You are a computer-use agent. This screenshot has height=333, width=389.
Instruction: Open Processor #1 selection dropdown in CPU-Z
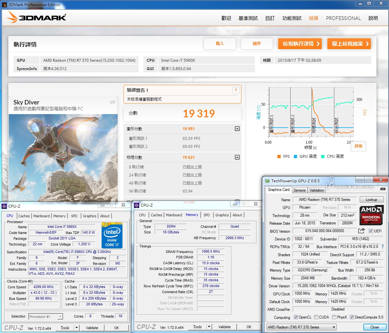click(x=46, y=317)
